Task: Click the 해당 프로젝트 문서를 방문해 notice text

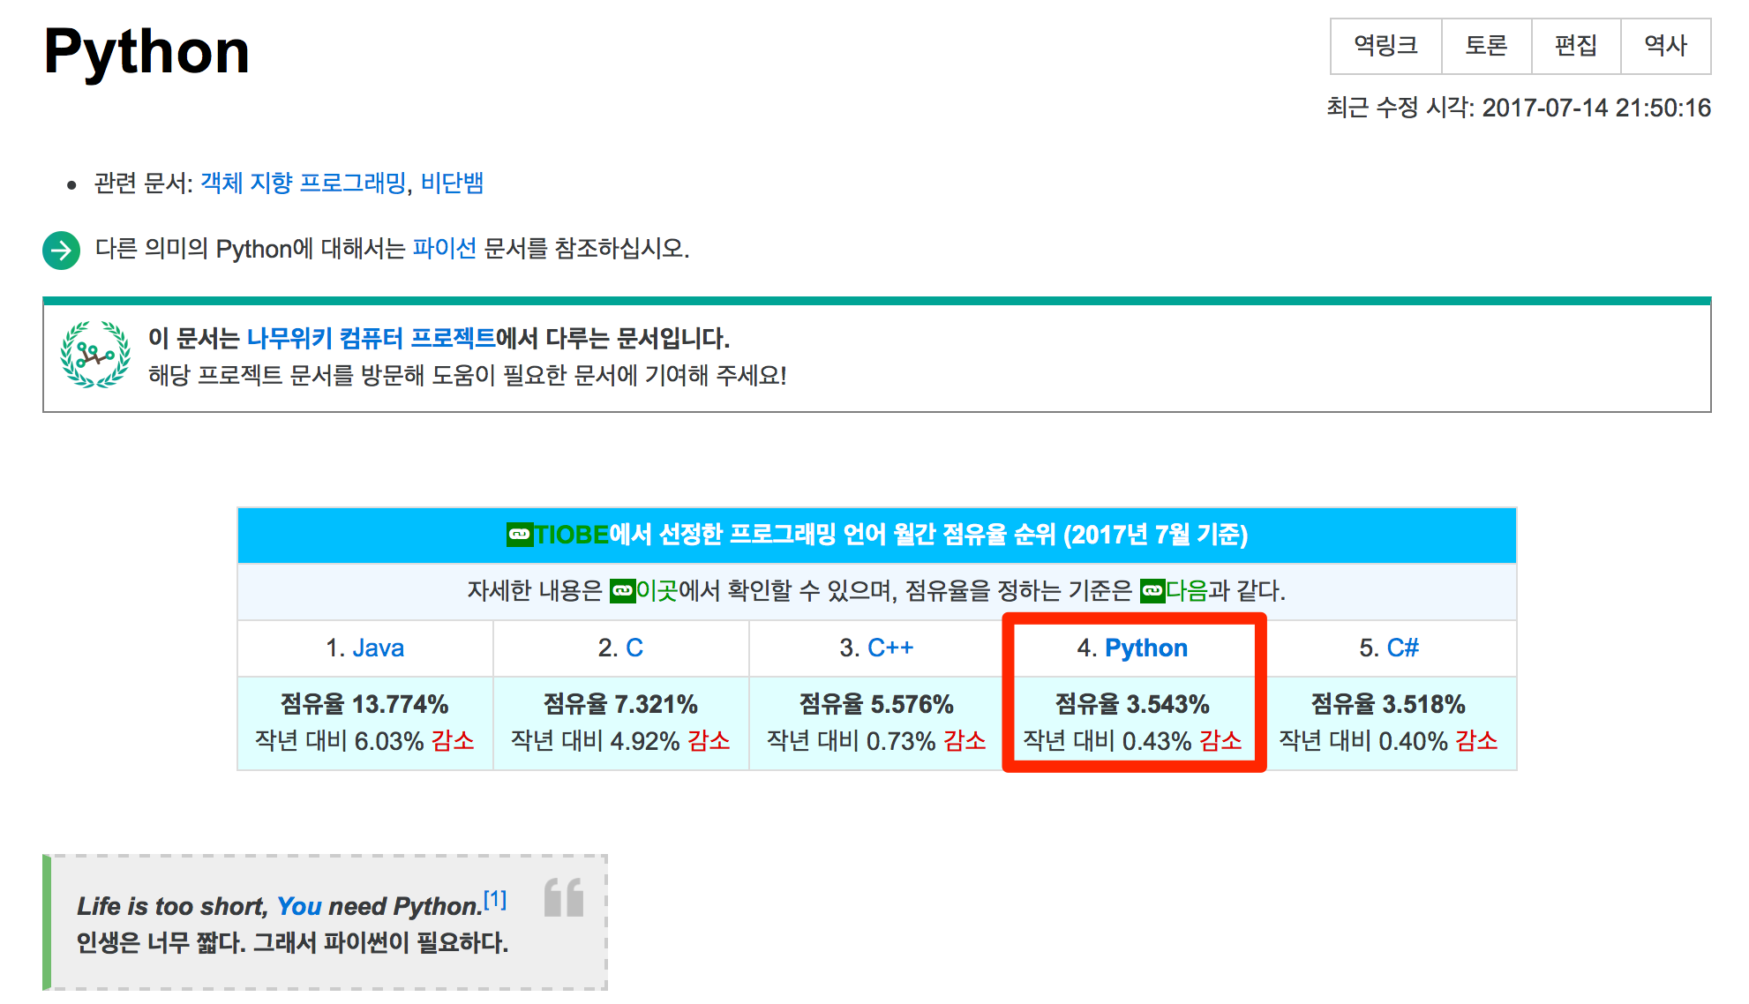Action: tap(468, 375)
